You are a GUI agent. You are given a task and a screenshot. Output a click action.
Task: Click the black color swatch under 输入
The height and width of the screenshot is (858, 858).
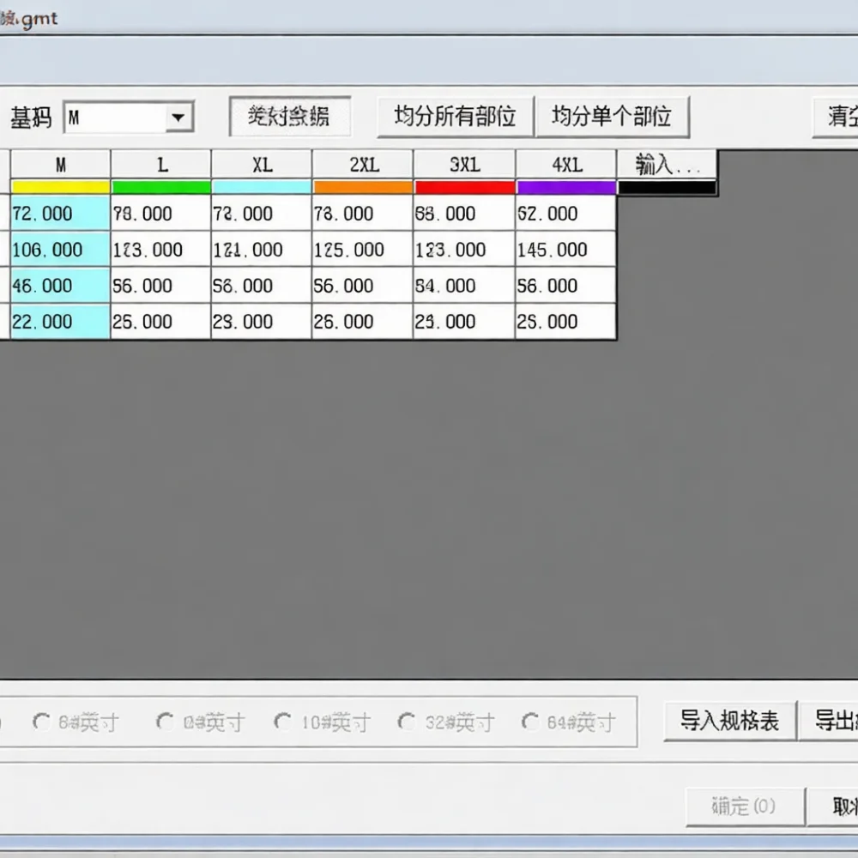coord(667,188)
